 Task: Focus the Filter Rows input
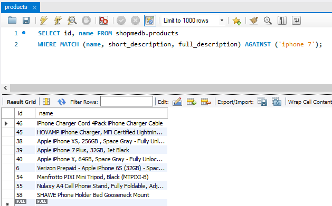(x=127, y=101)
